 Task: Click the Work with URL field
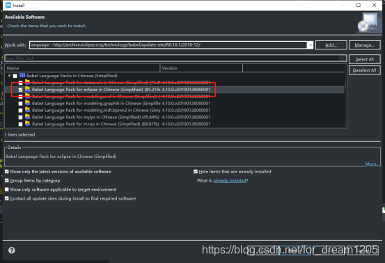(168, 45)
